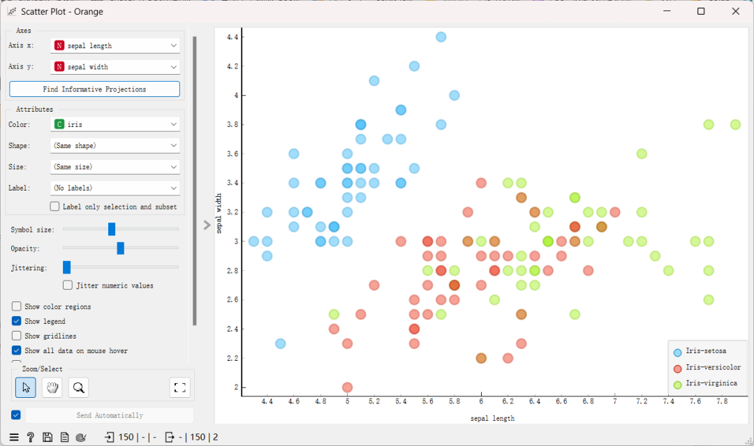
Task: Close the Scatter Plot window
Action: 736,11
